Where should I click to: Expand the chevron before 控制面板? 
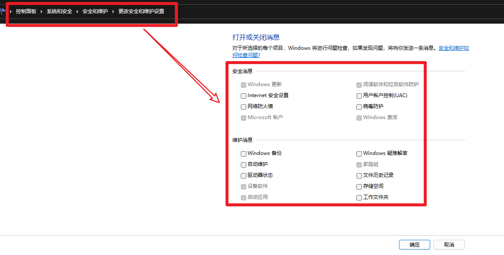pos(11,11)
